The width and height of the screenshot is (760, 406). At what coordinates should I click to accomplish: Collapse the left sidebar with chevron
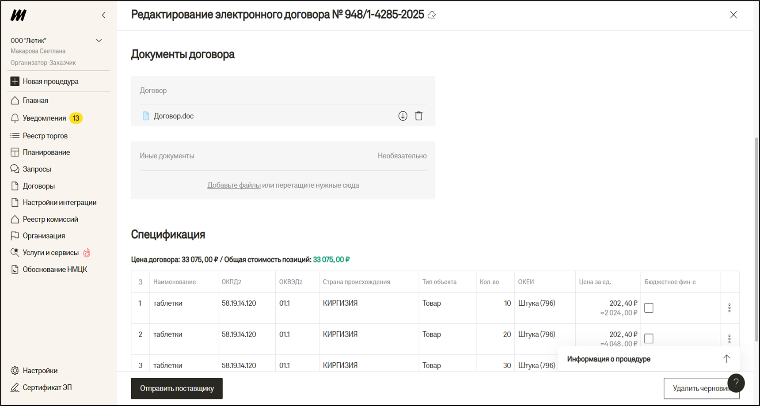104,15
